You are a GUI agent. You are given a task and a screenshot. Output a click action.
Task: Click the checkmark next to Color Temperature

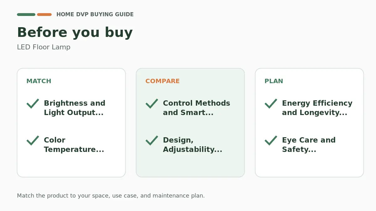pos(33,141)
